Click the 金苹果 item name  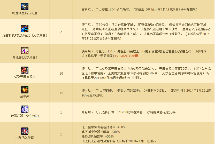coord(25,96)
